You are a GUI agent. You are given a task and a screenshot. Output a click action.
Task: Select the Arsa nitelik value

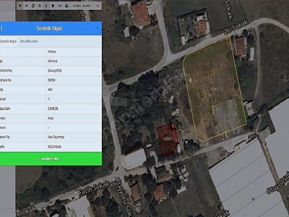pyautogui.click(x=74, y=118)
